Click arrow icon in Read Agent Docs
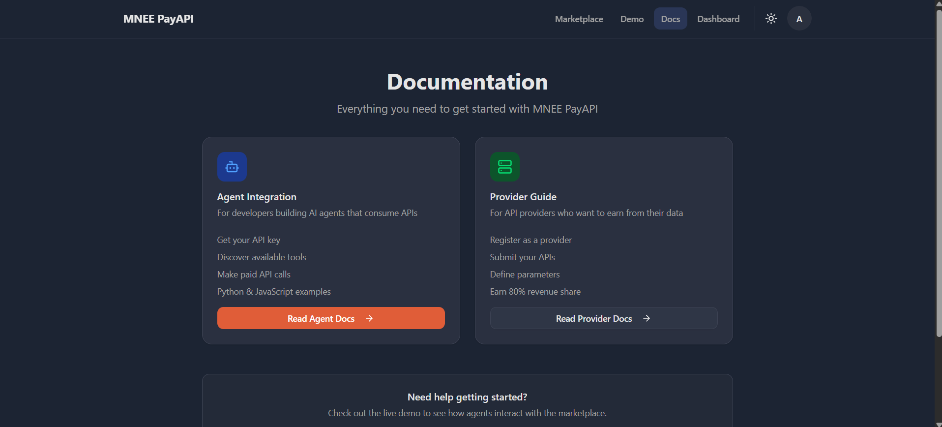Image resolution: width=942 pixels, height=427 pixels. coord(369,318)
